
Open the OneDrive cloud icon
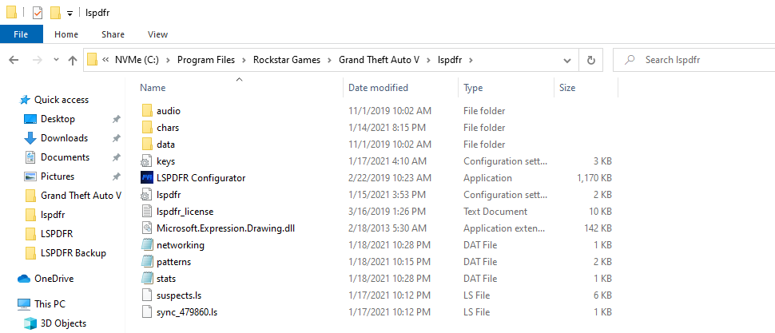point(24,279)
